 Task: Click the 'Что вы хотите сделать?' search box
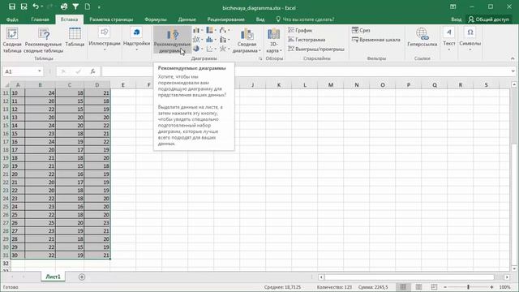click(x=305, y=19)
